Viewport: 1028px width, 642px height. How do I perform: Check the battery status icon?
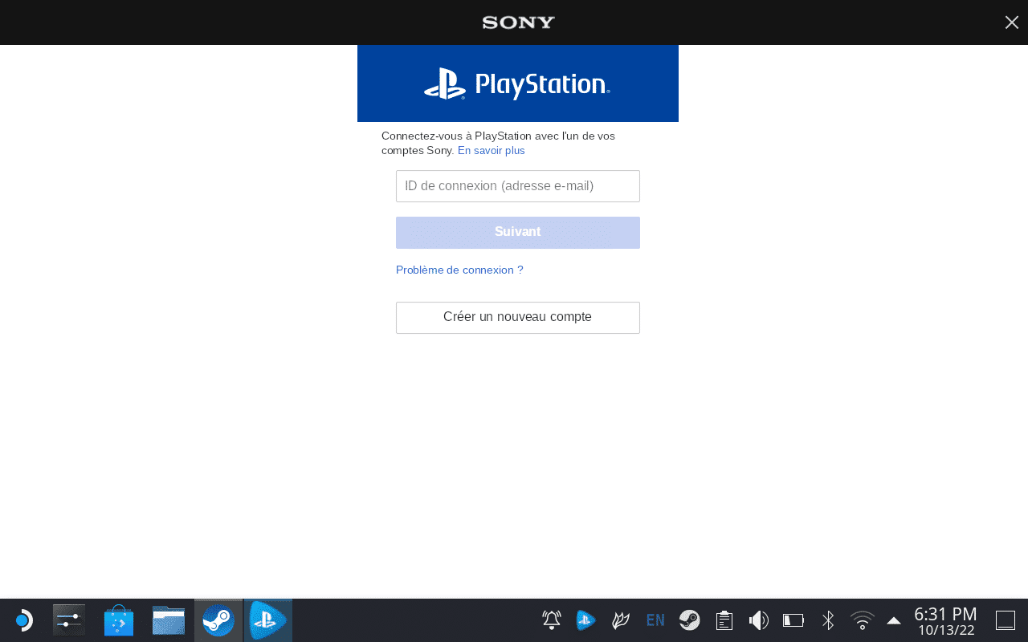click(793, 620)
